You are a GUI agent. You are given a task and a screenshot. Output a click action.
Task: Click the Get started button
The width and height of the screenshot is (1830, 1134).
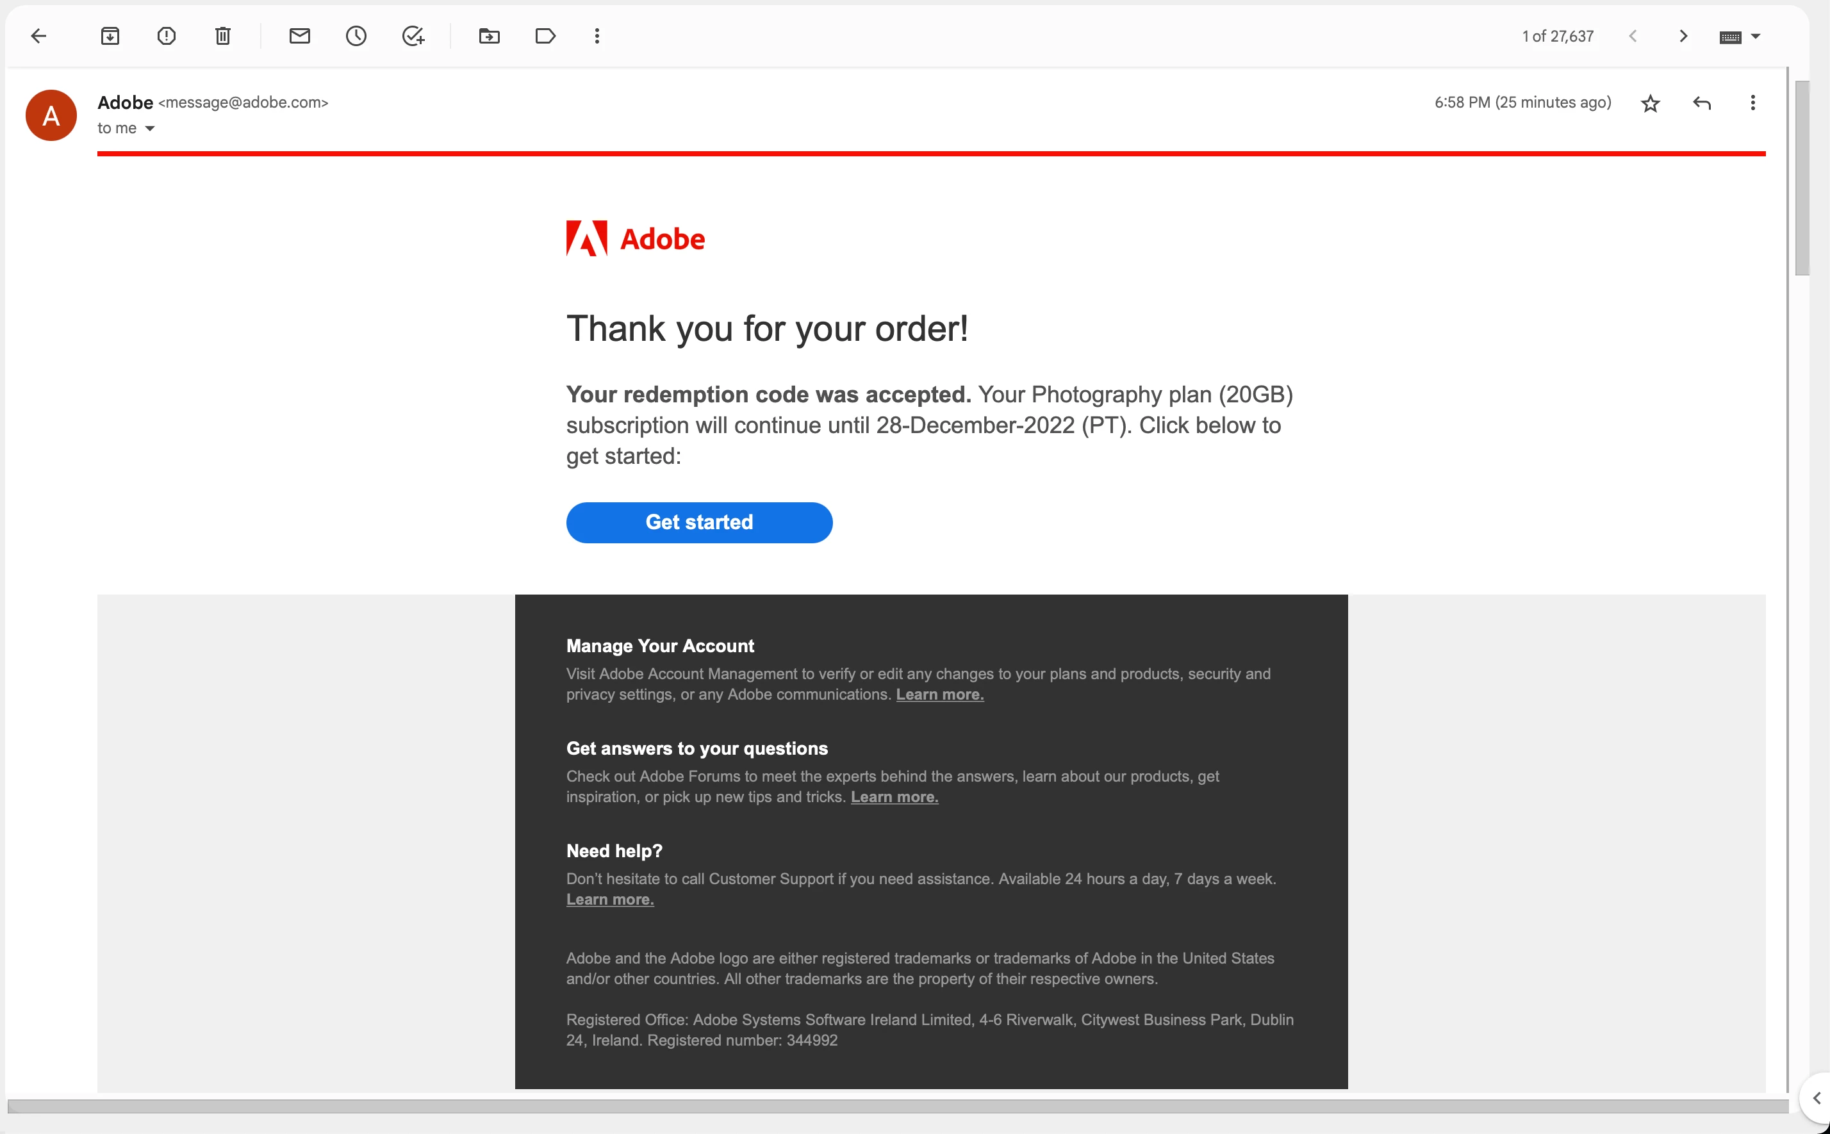699,523
